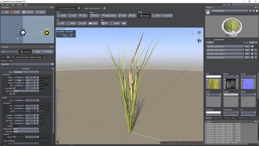Click the Normal map blue thumbnail

point(248,84)
